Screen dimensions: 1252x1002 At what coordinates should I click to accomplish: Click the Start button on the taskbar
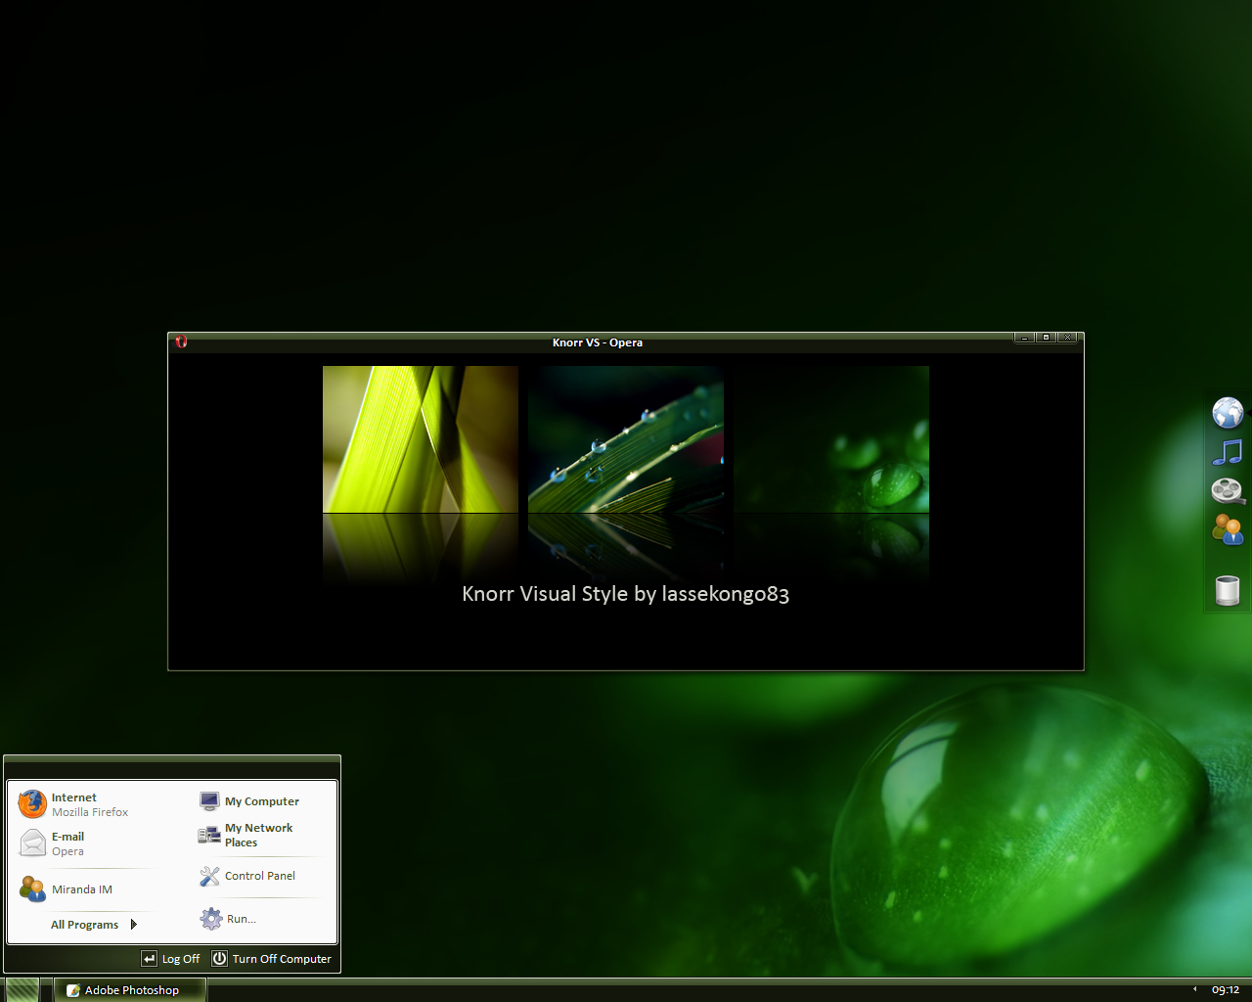pos(22,989)
